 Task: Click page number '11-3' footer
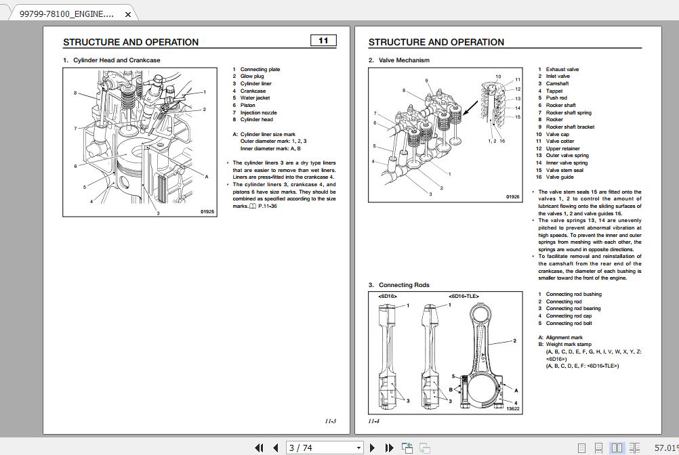331,421
